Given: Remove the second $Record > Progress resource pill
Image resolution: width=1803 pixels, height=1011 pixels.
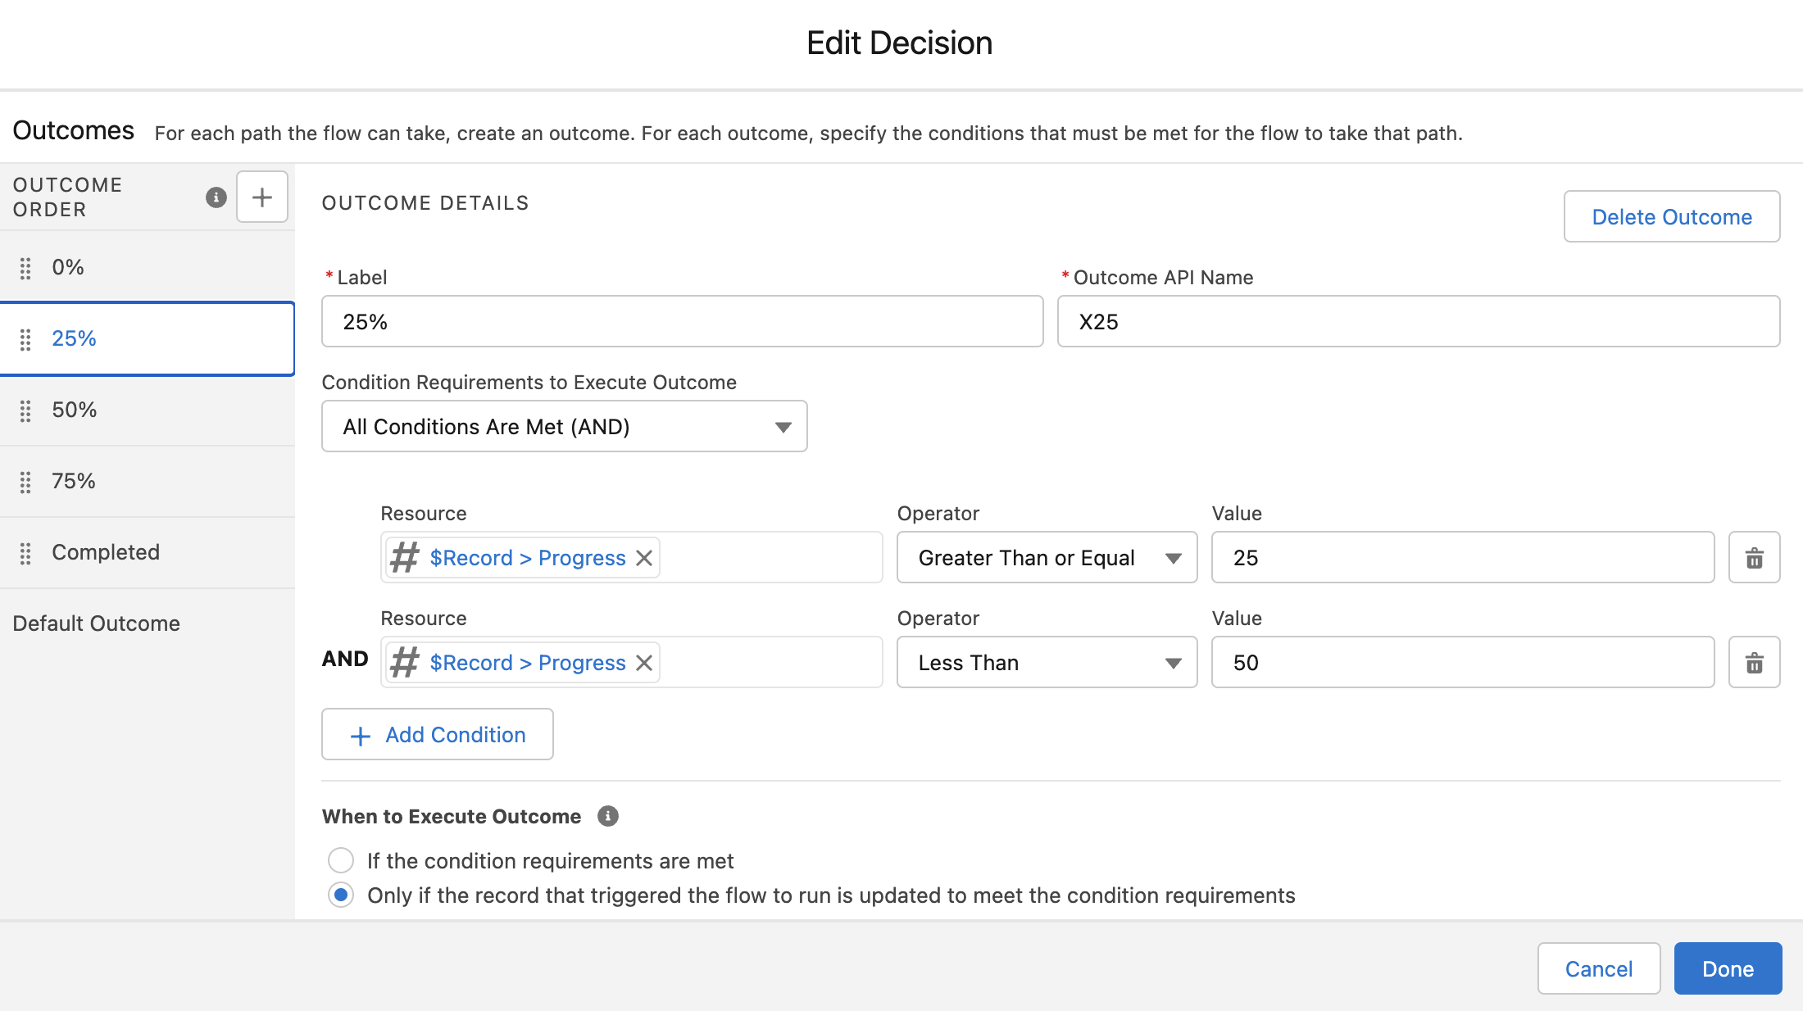Looking at the screenshot, I should coord(644,662).
